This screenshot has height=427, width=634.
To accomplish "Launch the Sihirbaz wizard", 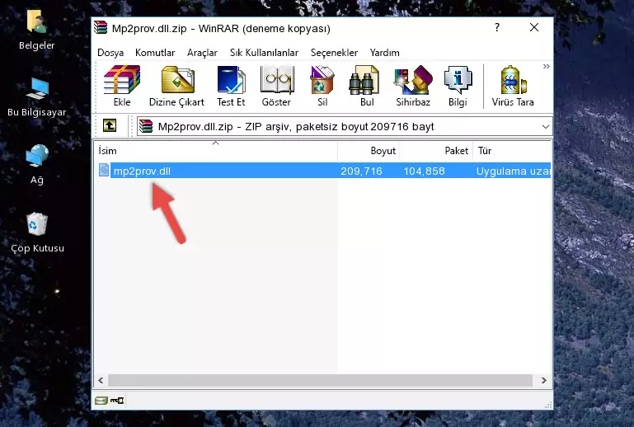I will point(413,86).
